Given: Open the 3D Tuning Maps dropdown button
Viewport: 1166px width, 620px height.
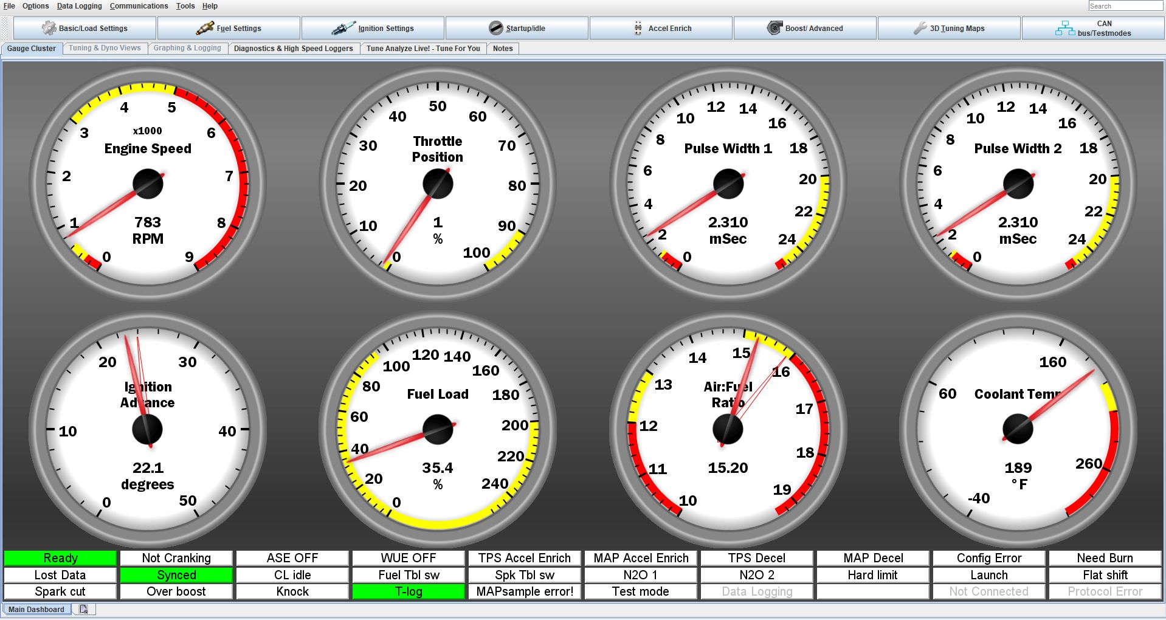Looking at the screenshot, I should 949,28.
